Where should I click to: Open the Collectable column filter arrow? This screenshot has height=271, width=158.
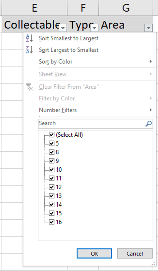(63, 28)
